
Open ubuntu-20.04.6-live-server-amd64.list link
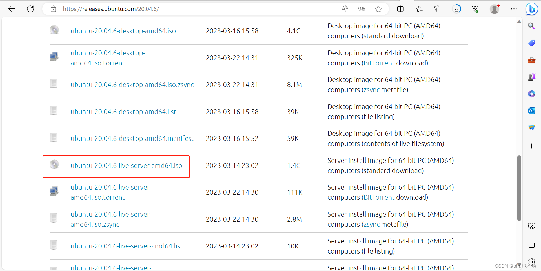127,246
